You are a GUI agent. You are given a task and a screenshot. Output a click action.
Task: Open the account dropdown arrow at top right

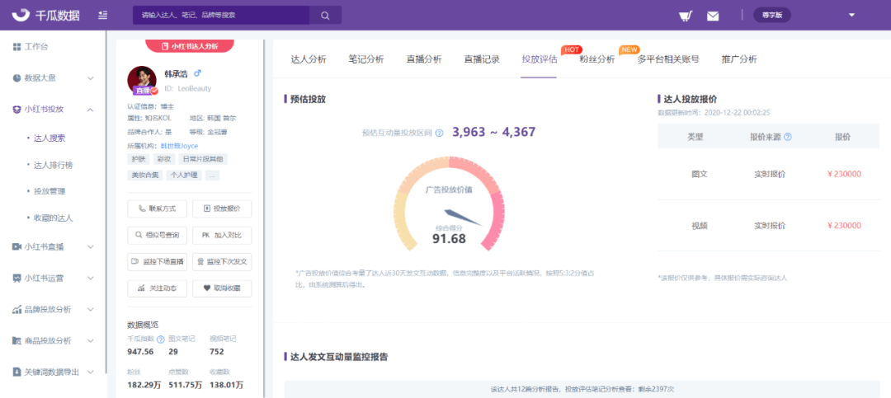click(x=851, y=15)
